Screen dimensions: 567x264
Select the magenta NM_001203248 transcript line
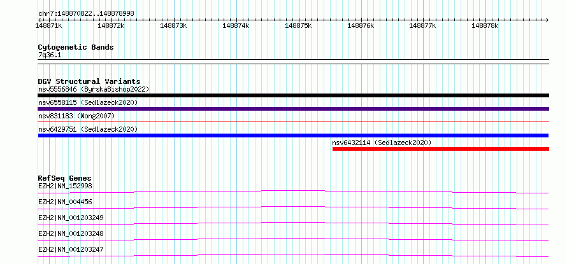293,239
